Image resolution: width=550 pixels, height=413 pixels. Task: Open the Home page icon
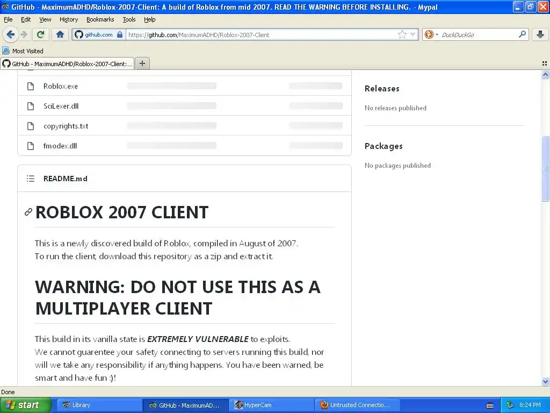click(60, 34)
